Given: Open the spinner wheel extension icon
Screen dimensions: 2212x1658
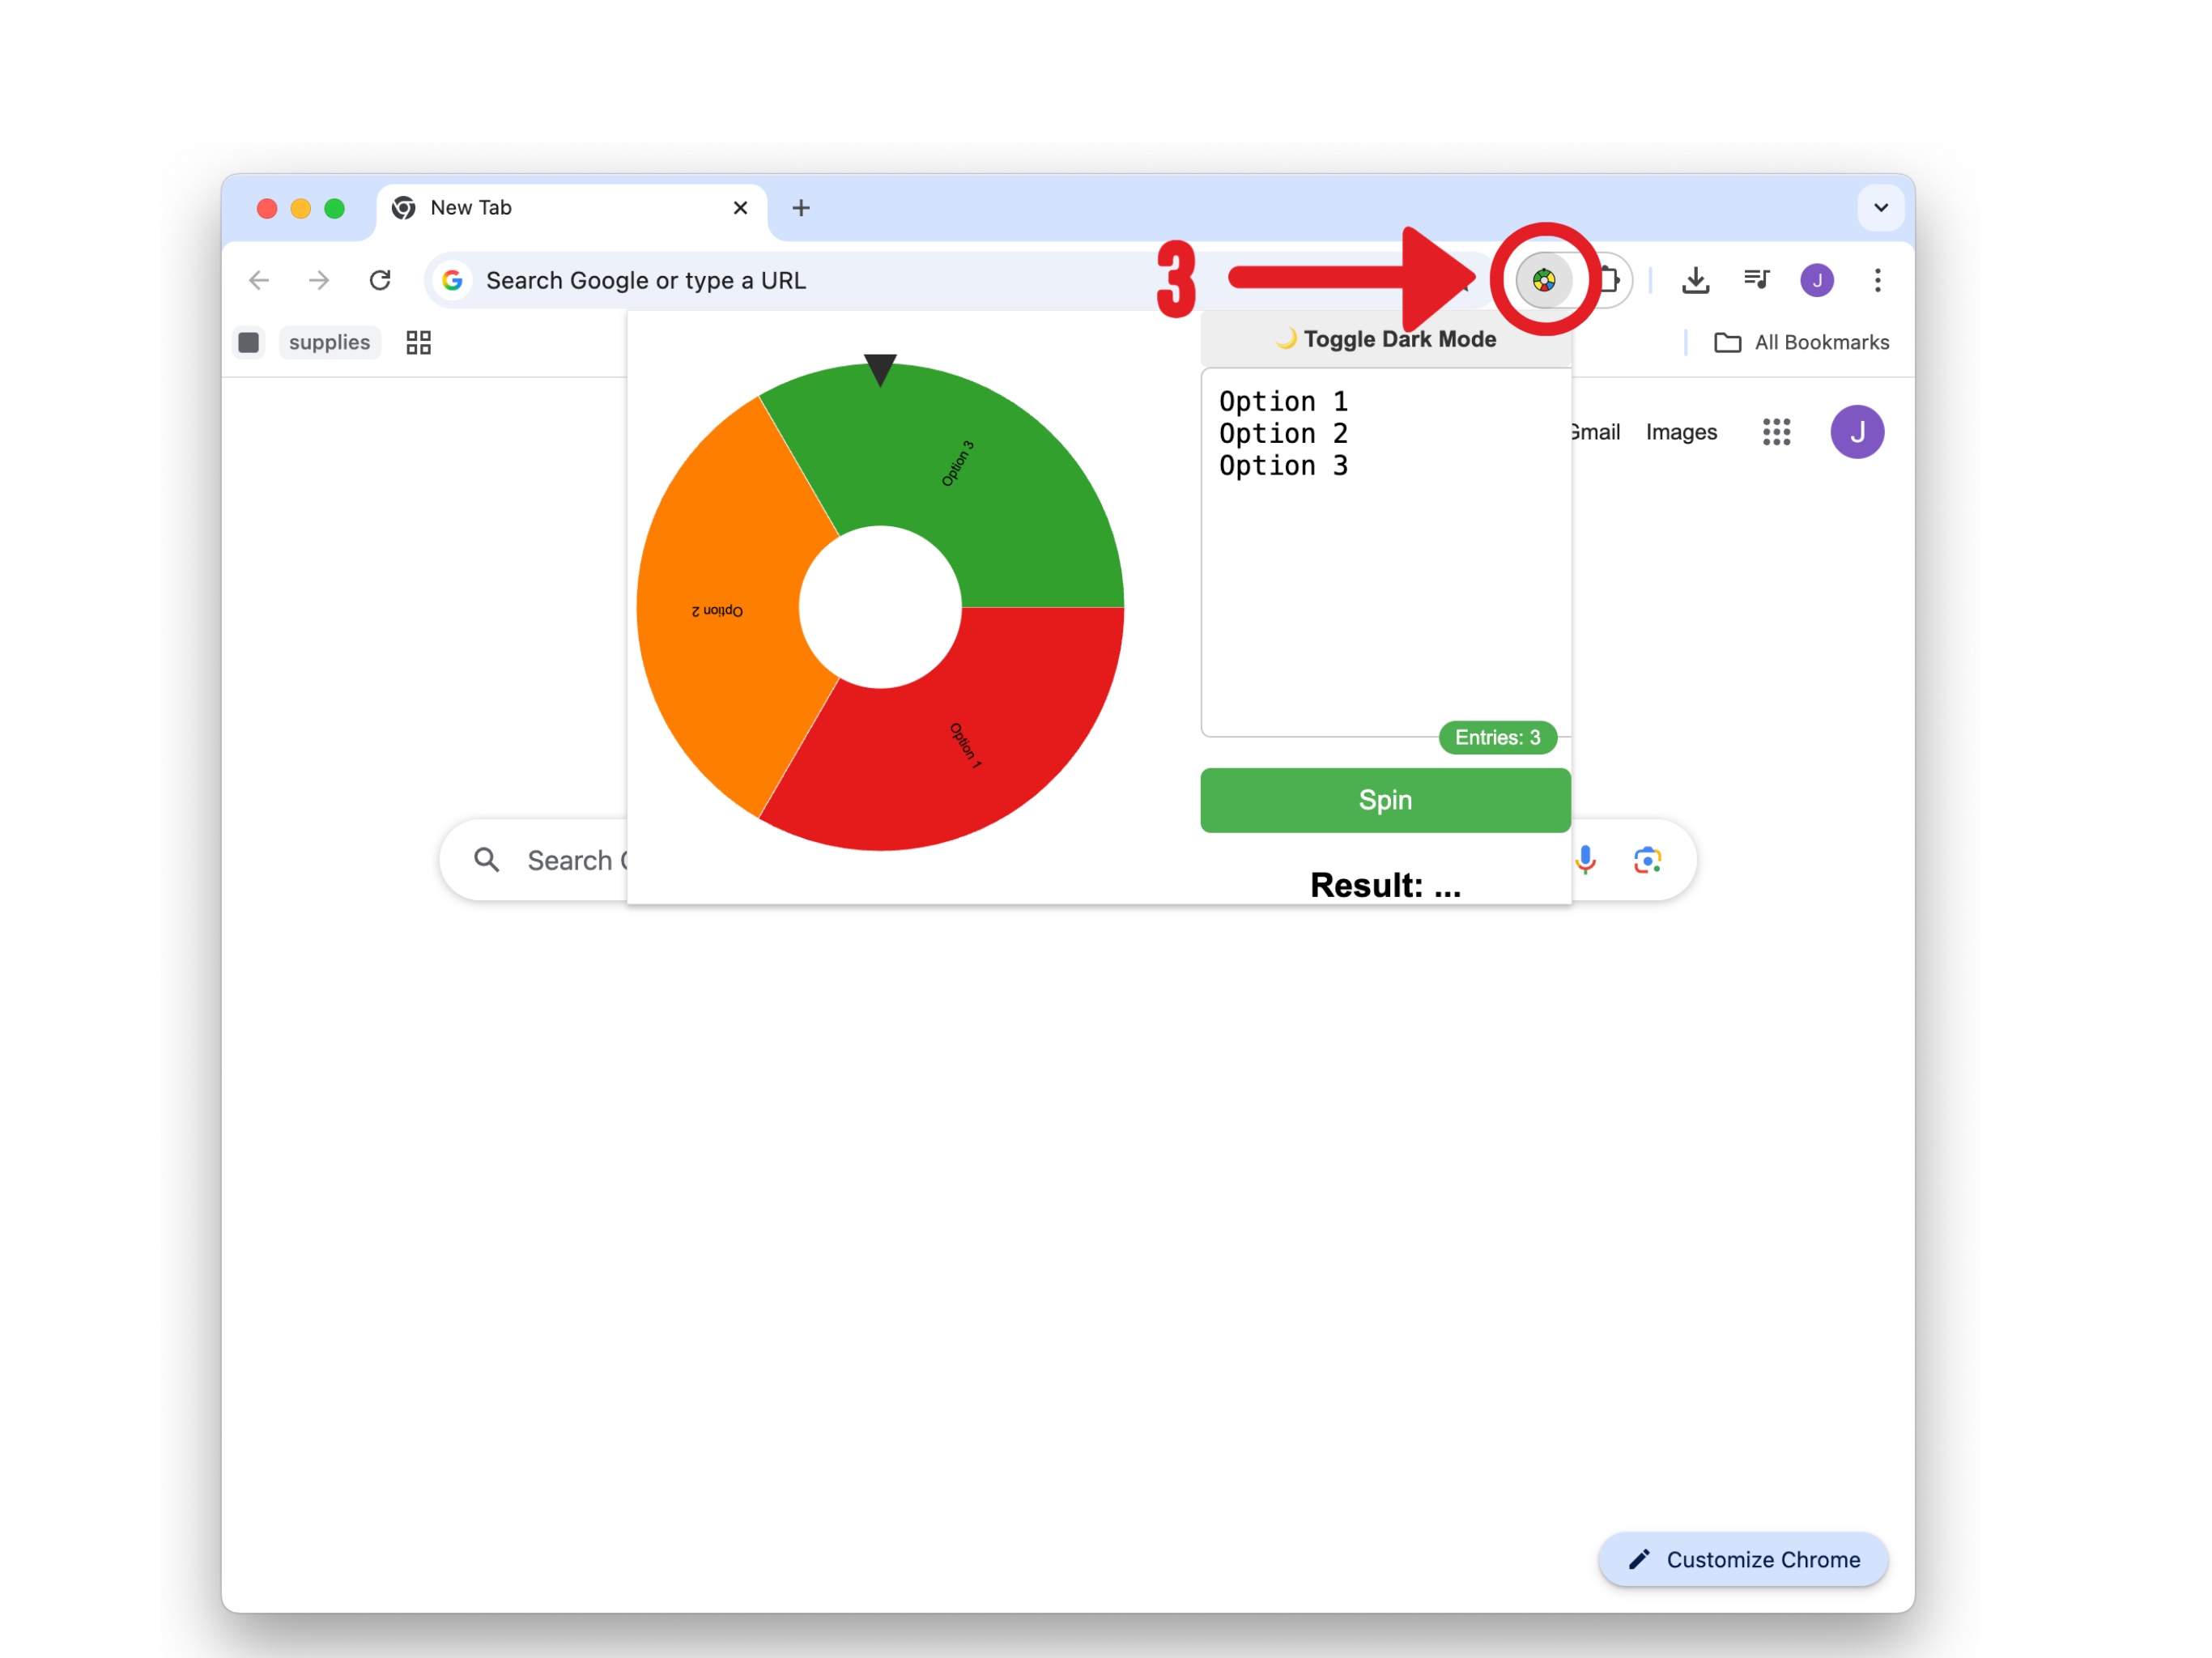Looking at the screenshot, I should pos(1544,280).
